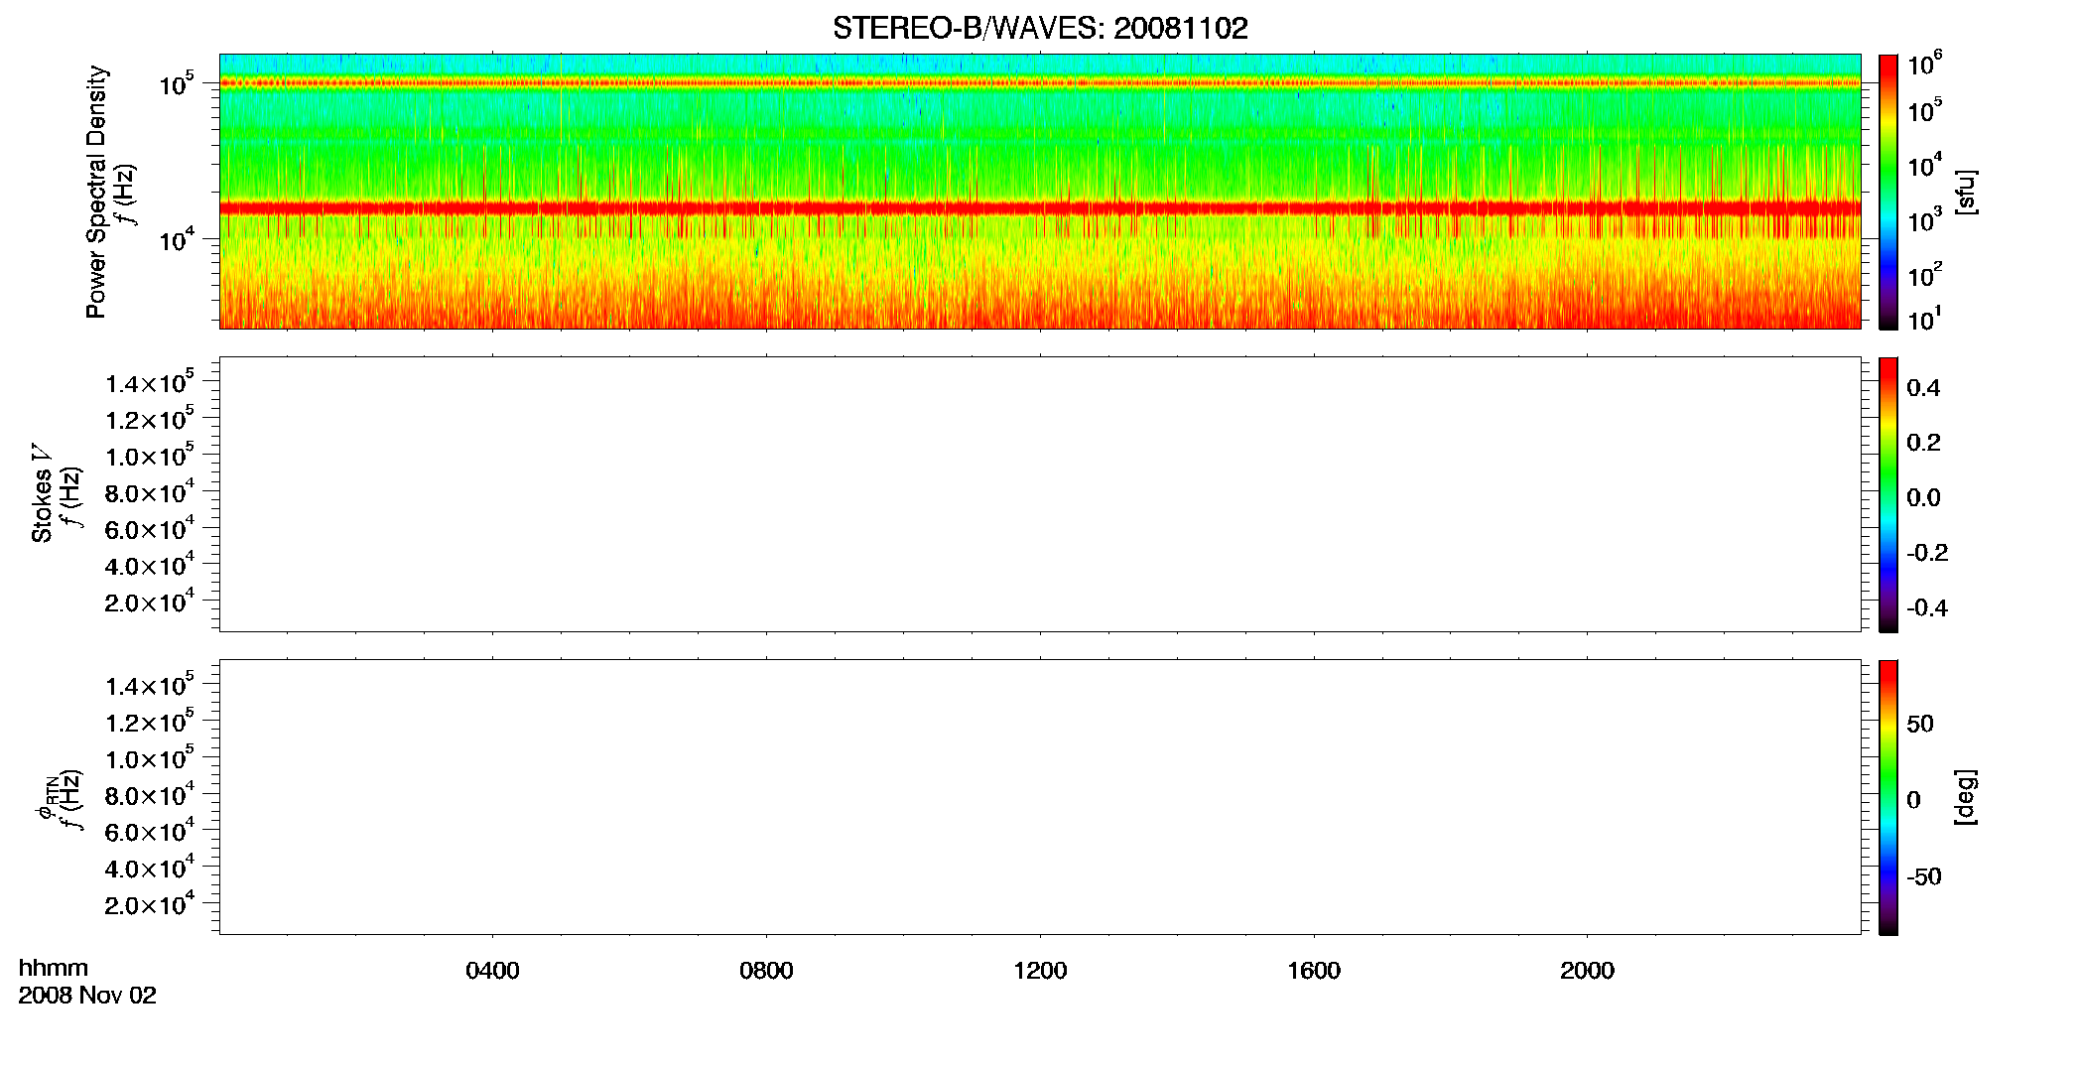Click the 10^6 value on top color bar
Image resolution: width=2080 pixels, height=1072 pixels.
[x=1925, y=65]
